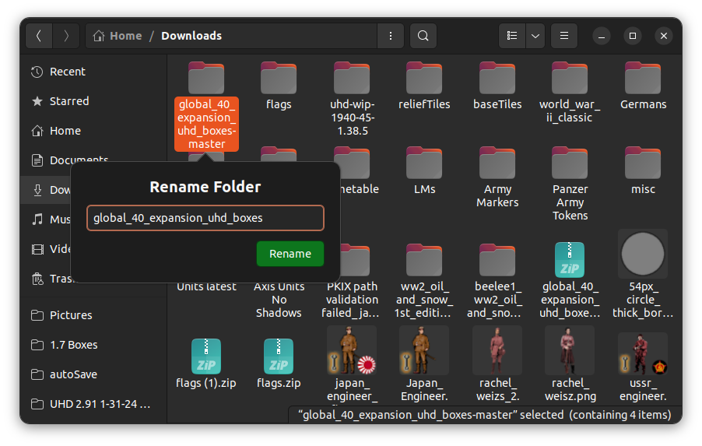Select the flags folder
Viewport: 702px width, 446px height.
(279, 86)
